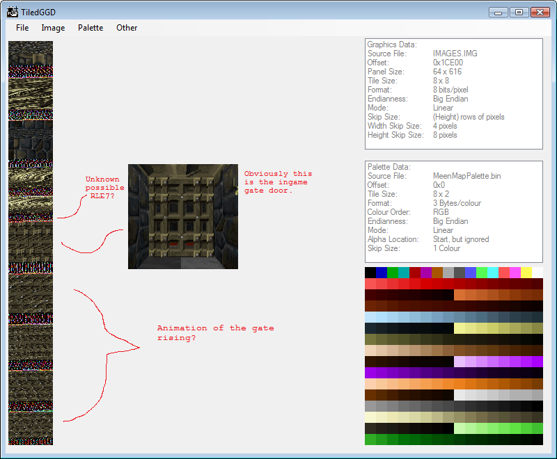
Task: Minimize the TiledGGD window
Action: point(498,12)
